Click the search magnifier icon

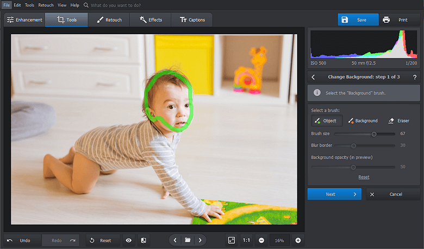coord(86,5)
